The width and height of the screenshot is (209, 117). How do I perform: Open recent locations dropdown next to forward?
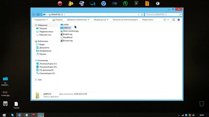tap(41, 14)
